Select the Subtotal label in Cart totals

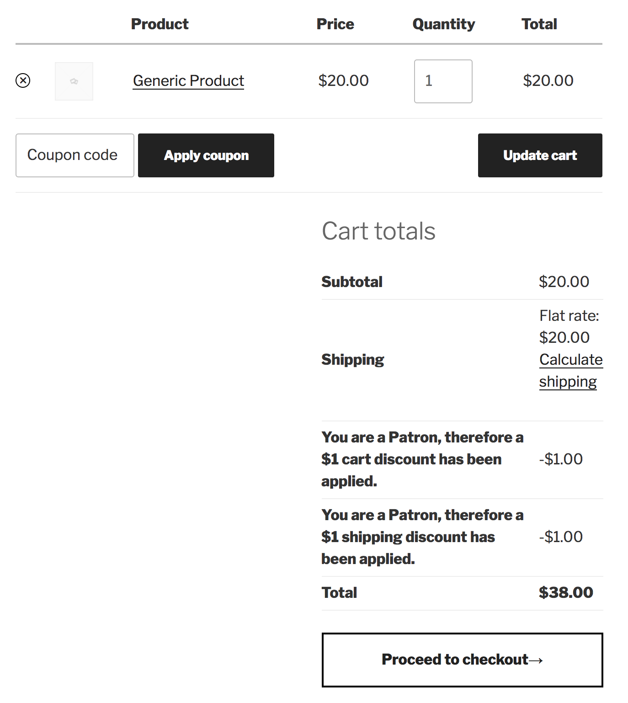352,282
